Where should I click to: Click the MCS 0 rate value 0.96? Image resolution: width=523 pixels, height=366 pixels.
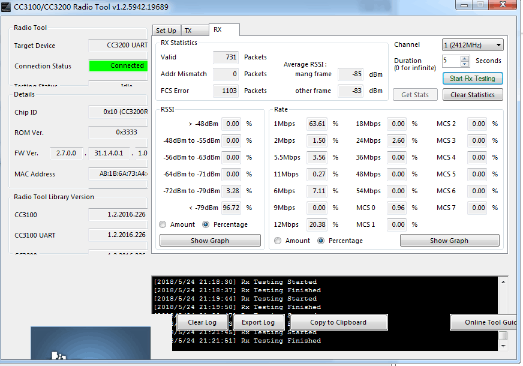point(397,208)
